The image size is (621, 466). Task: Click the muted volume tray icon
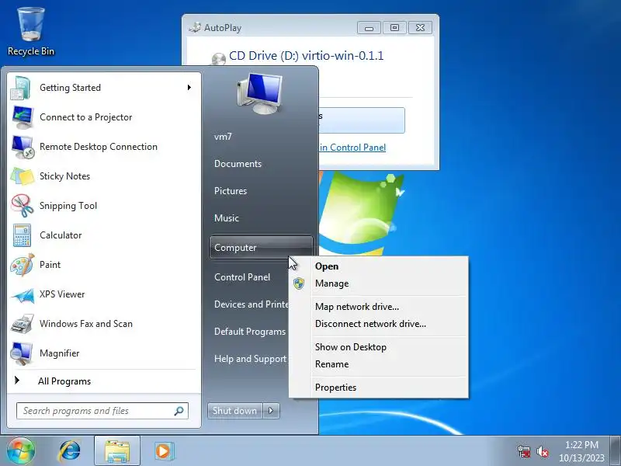pos(542,451)
